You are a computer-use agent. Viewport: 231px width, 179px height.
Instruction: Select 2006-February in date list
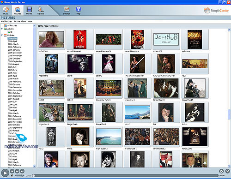click(x=14, y=47)
